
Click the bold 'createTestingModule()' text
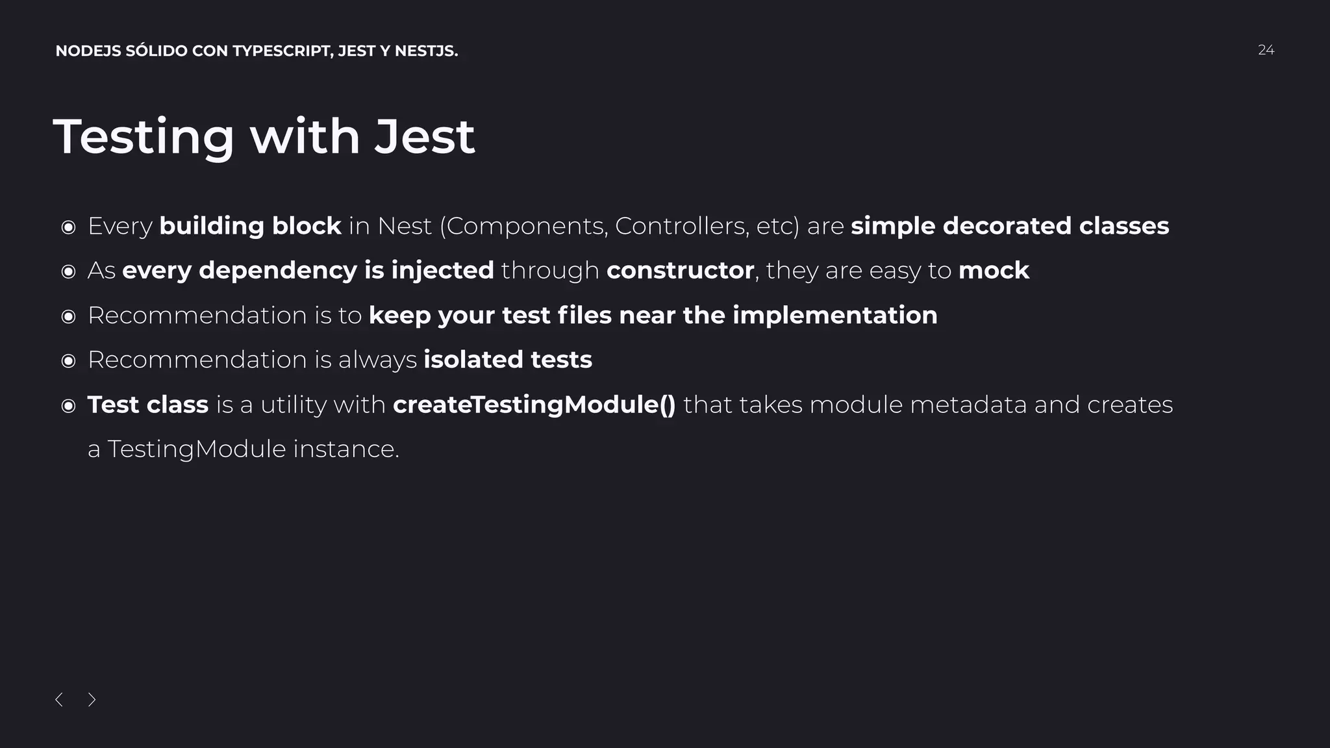pos(534,405)
